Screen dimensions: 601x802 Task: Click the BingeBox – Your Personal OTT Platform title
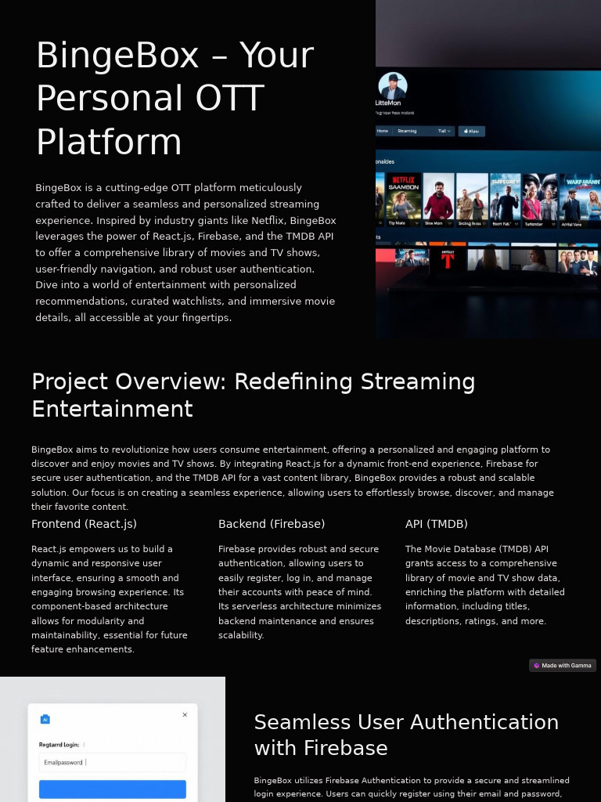click(175, 98)
